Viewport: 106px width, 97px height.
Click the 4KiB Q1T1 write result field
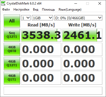(x=82, y=78)
